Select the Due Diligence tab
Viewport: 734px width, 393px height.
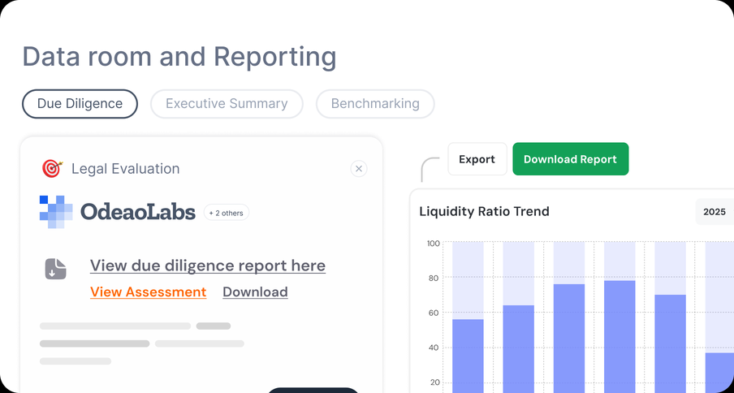pos(80,103)
